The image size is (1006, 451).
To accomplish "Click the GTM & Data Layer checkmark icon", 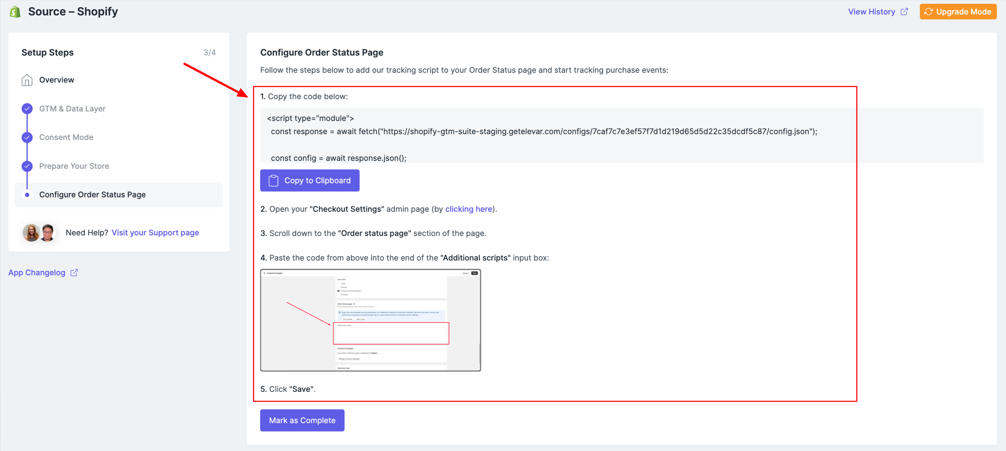I will [27, 109].
